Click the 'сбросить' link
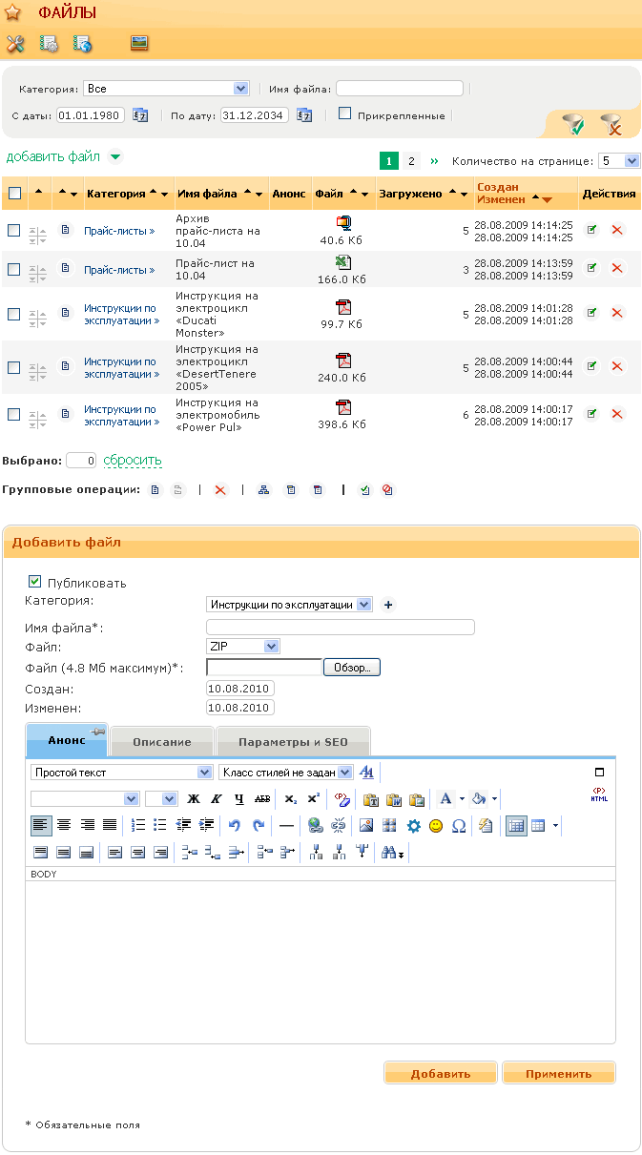 coord(133,461)
